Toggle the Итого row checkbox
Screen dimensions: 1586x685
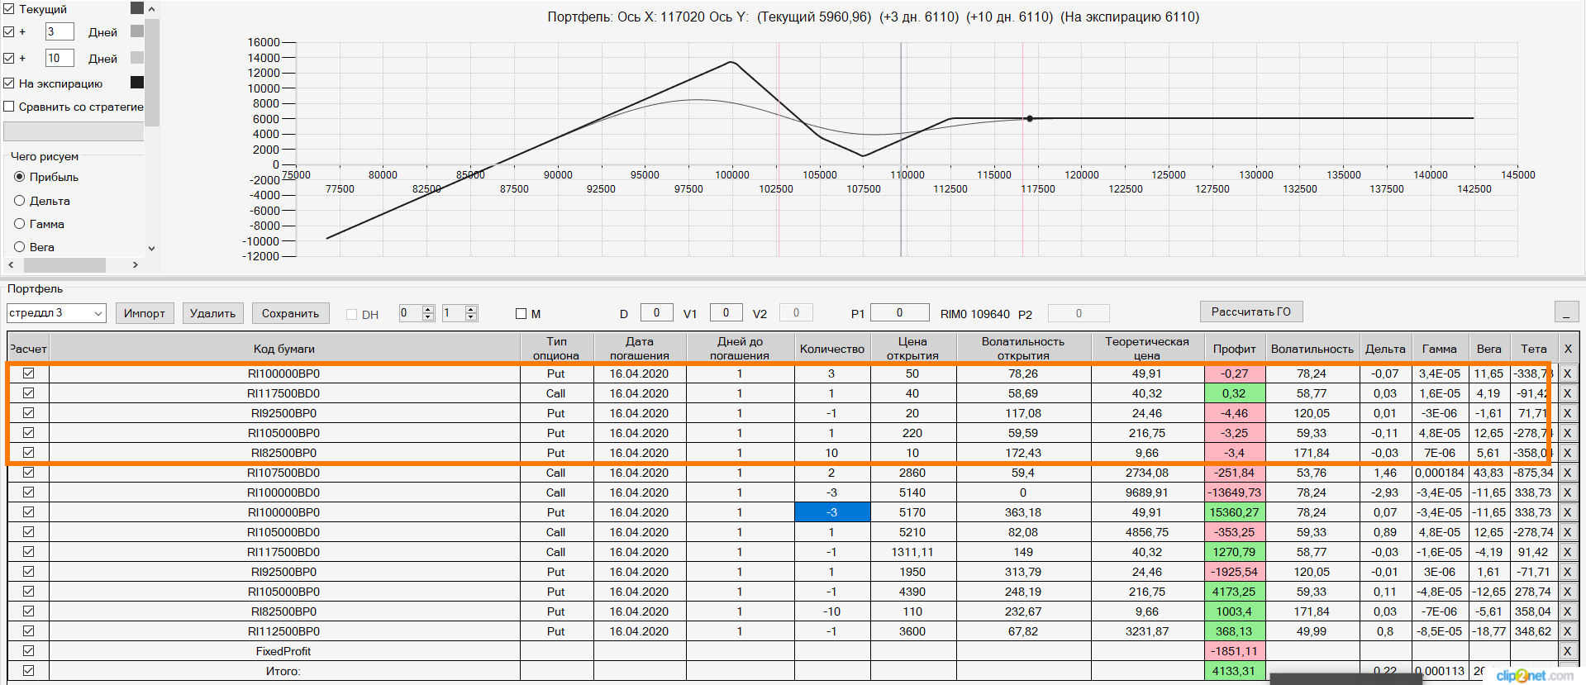point(29,671)
